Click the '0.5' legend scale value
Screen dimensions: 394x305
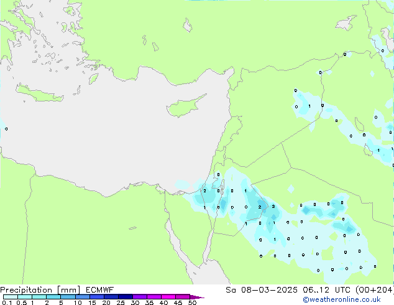click(21, 303)
